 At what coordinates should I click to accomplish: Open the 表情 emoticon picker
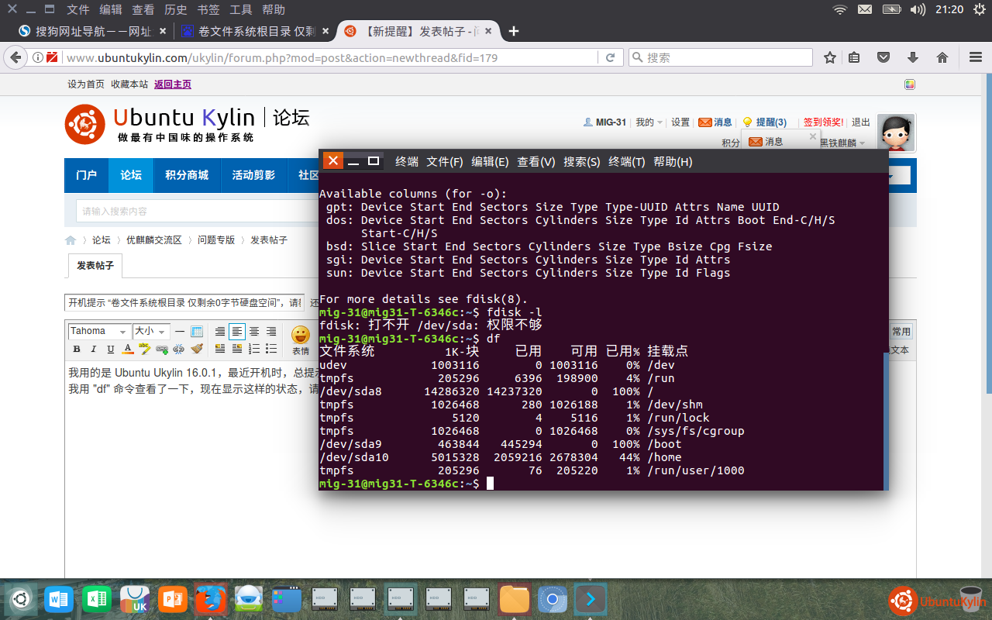pos(301,340)
